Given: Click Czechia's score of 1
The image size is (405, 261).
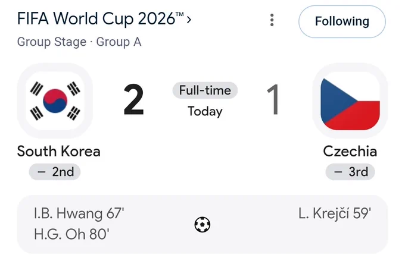Looking at the screenshot, I should pyautogui.click(x=273, y=99).
